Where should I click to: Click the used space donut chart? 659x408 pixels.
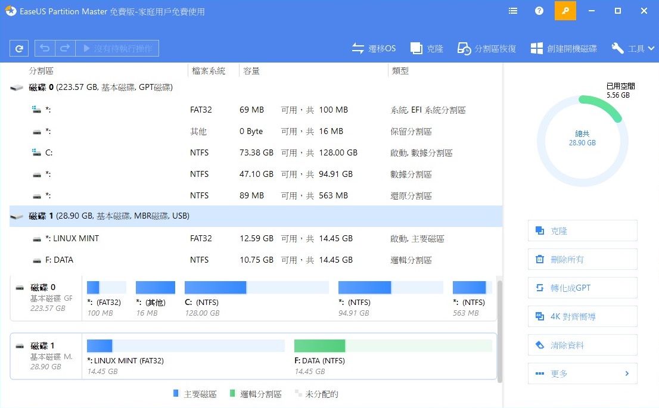[583, 141]
